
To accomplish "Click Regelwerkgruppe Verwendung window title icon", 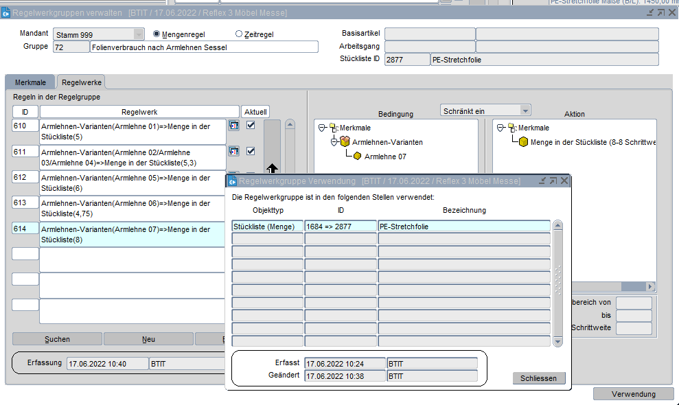I will pos(232,181).
